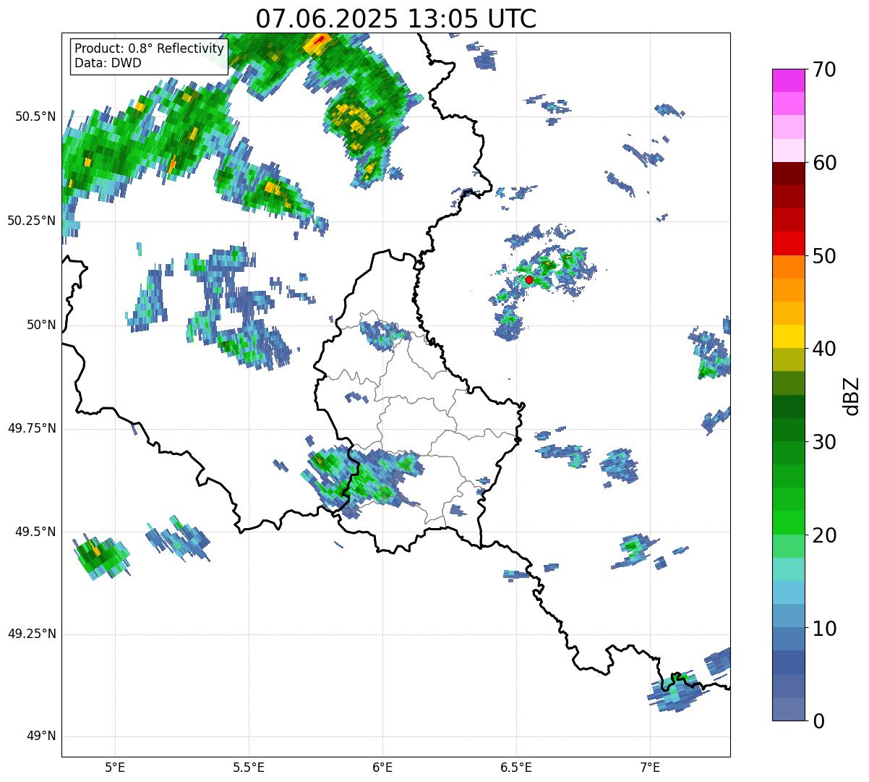Click the 10 tick on colorbar
869x782 pixels.
[823, 629]
